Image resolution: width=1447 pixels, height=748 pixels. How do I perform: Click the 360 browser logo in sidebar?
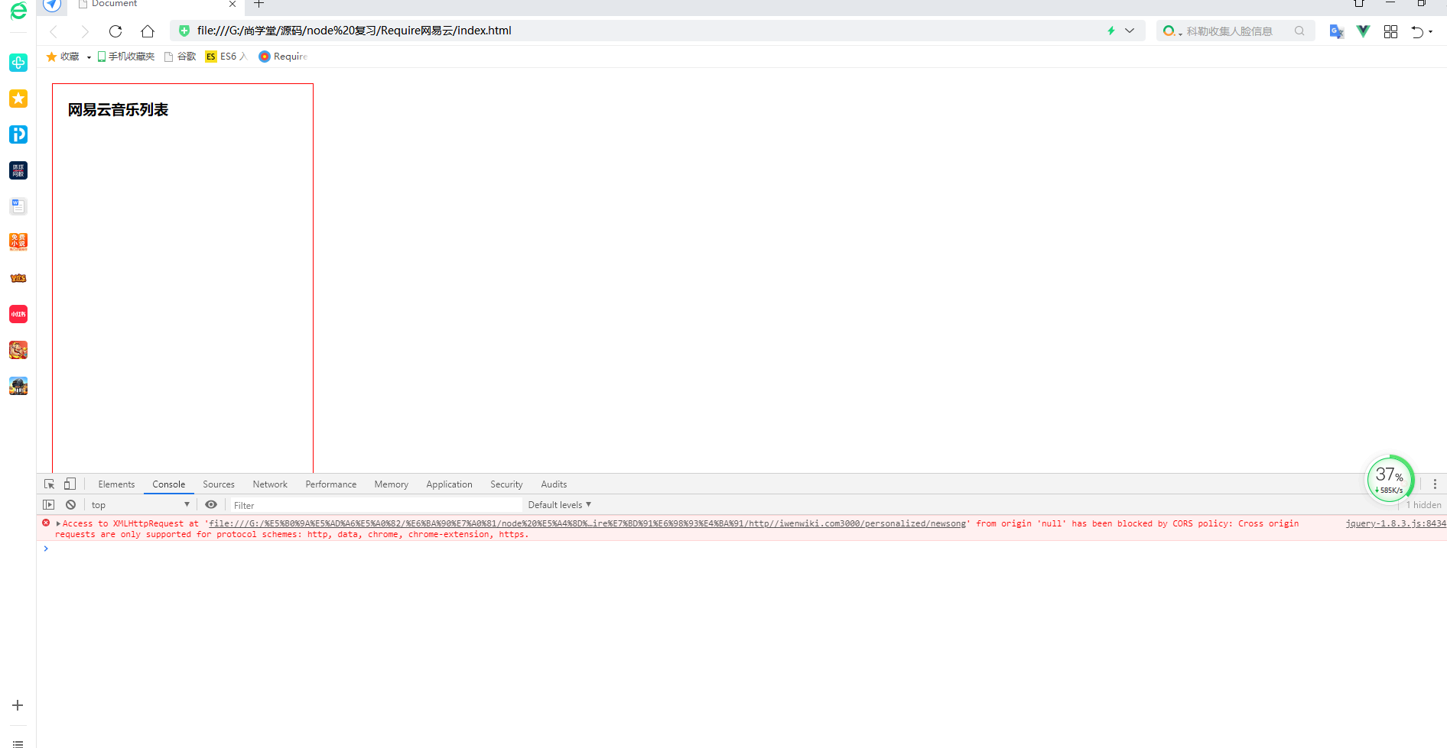pyautogui.click(x=18, y=10)
